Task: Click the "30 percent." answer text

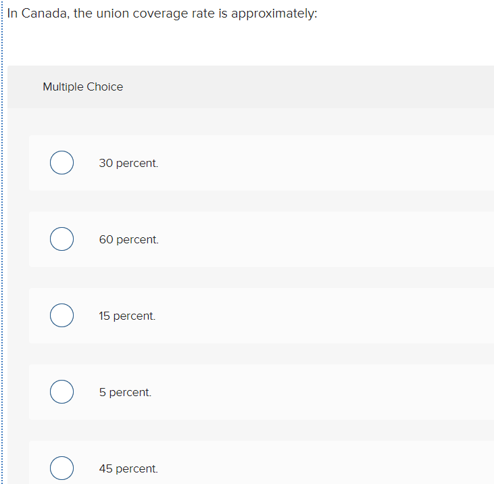Action: [x=128, y=164]
